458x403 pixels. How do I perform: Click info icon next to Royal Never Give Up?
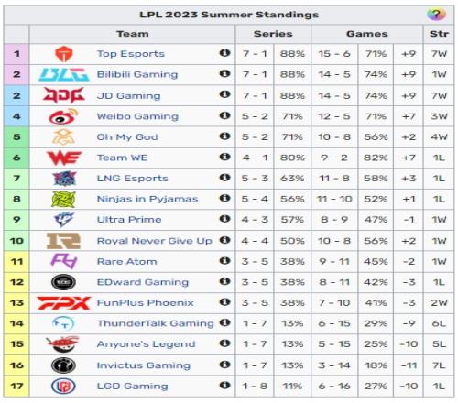(224, 240)
